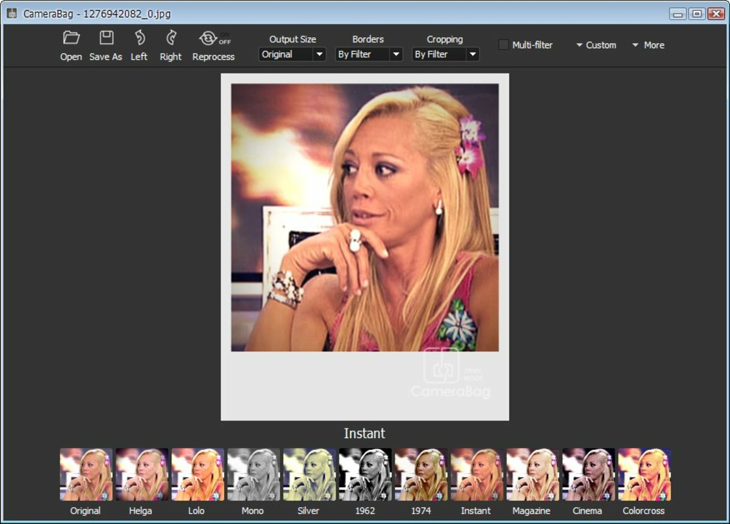Expand the Custom menu
The height and width of the screenshot is (524, 730).
point(596,45)
